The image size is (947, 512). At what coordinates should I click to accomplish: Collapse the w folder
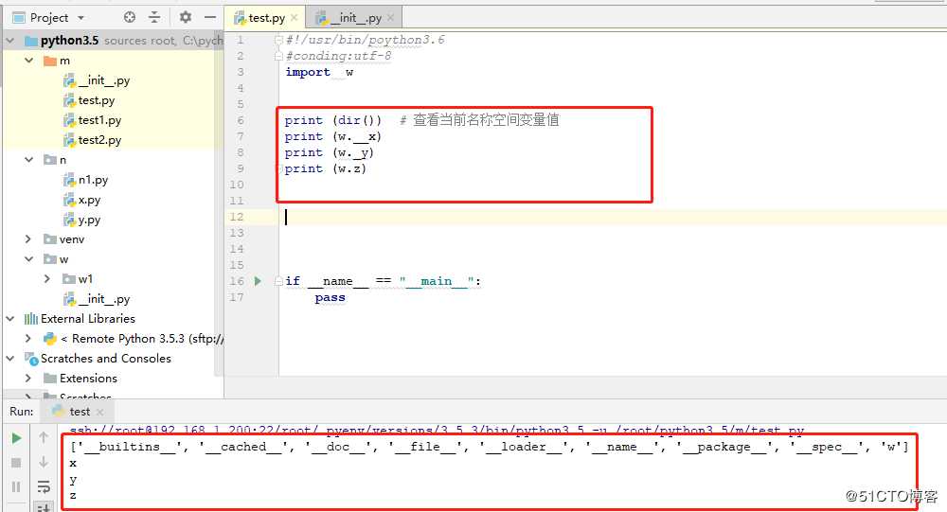29,259
